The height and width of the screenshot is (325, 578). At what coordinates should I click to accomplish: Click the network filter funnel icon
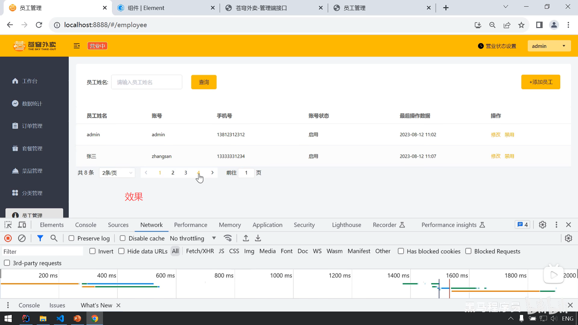pyautogui.click(x=40, y=238)
